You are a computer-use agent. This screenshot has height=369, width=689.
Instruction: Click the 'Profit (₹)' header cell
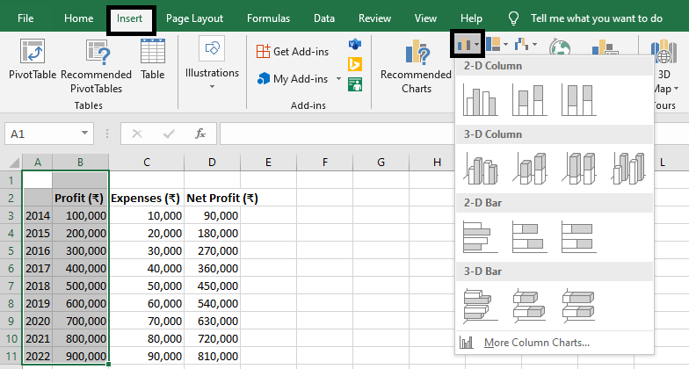pos(81,199)
